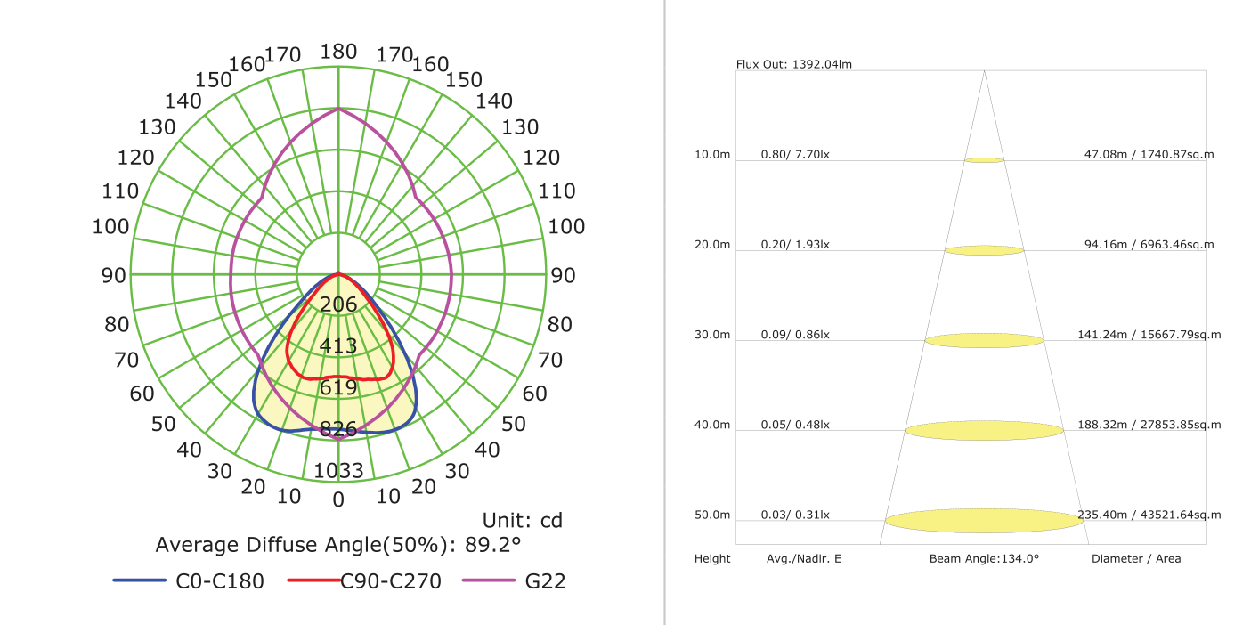Click the 0.20/ 1.93lx illuminance value
The height and width of the screenshot is (625, 1259).
(795, 245)
